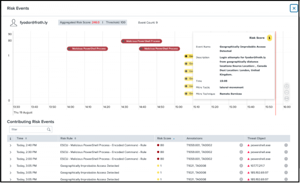The image size is (300, 183).
Task: Click threat object count badge in 2:40 PM row
Action: click(286, 145)
